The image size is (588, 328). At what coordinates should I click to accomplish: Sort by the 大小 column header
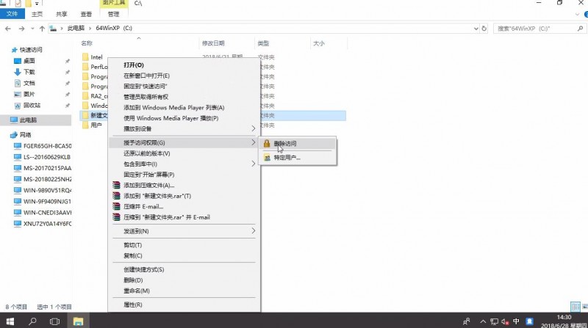319,43
